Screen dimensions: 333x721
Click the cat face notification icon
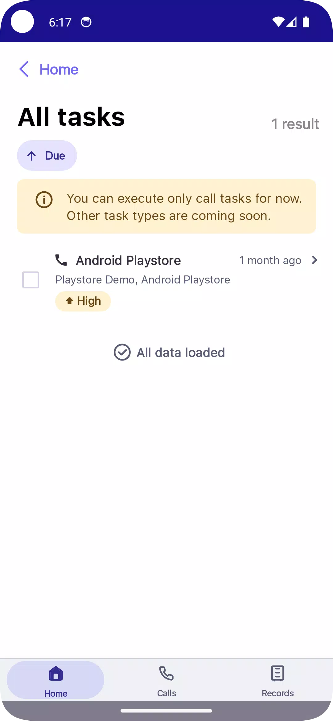point(86,22)
